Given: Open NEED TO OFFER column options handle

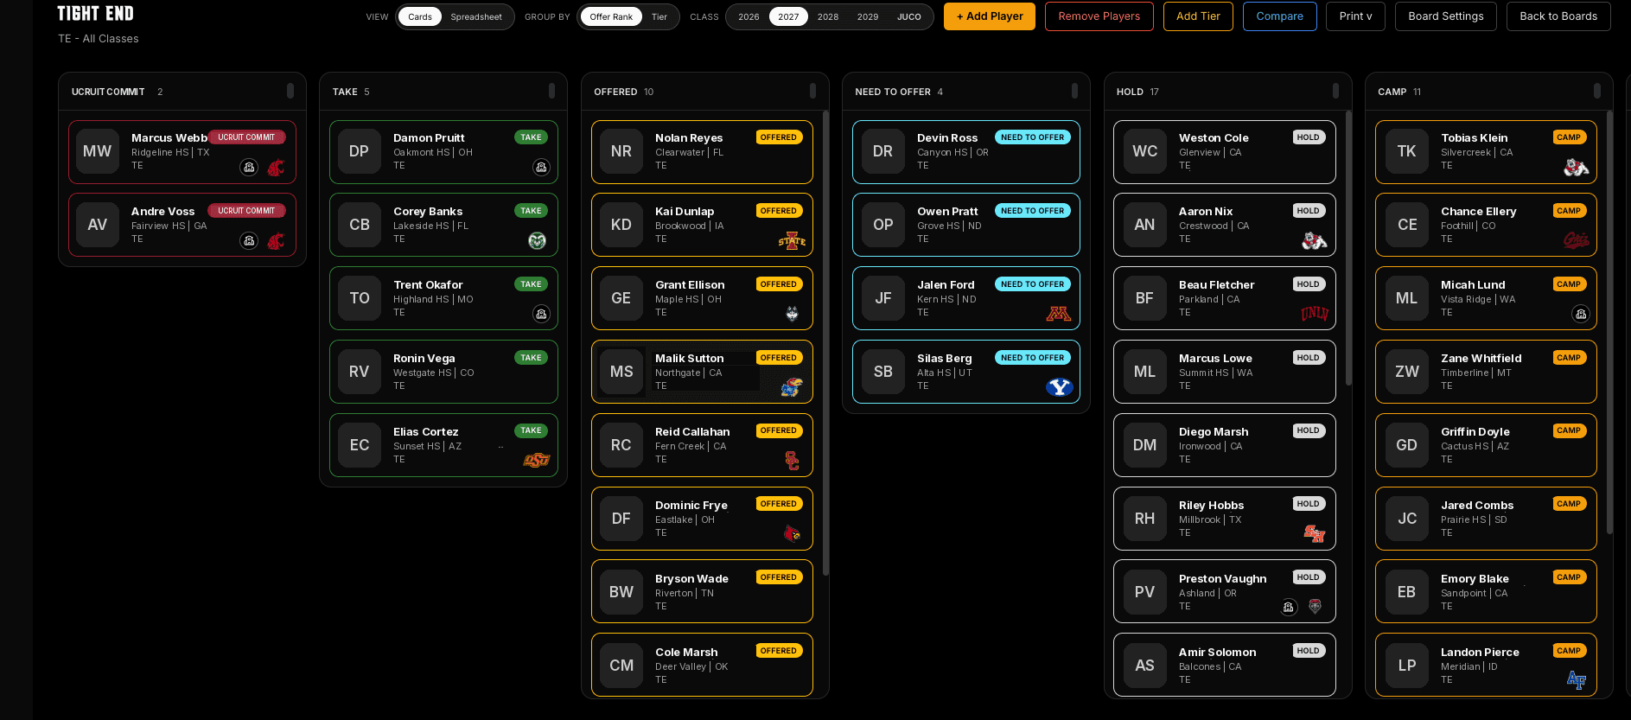Looking at the screenshot, I should (x=1074, y=91).
